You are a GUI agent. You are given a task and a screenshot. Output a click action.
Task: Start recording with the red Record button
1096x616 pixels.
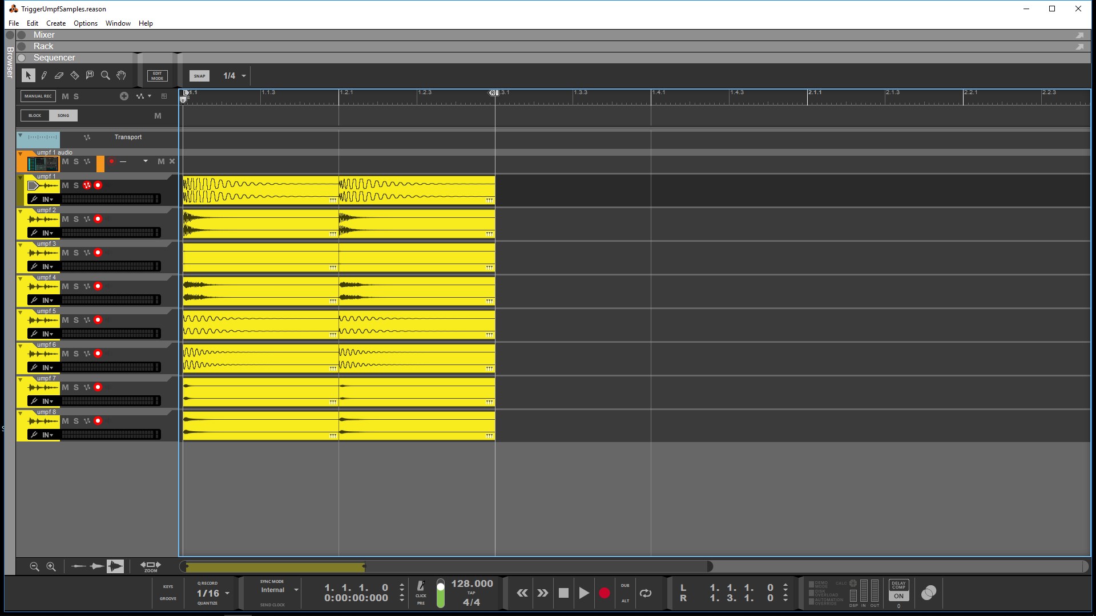(605, 593)
